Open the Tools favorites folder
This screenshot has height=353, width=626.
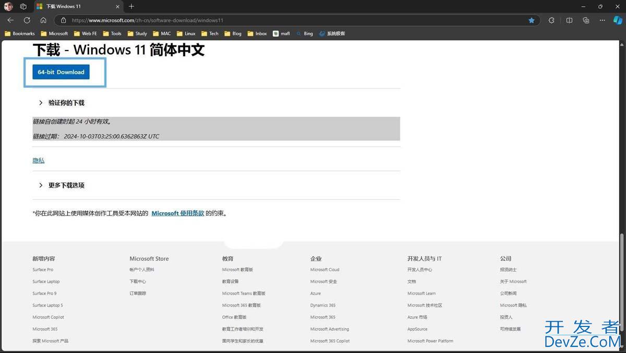pos(112,33)
